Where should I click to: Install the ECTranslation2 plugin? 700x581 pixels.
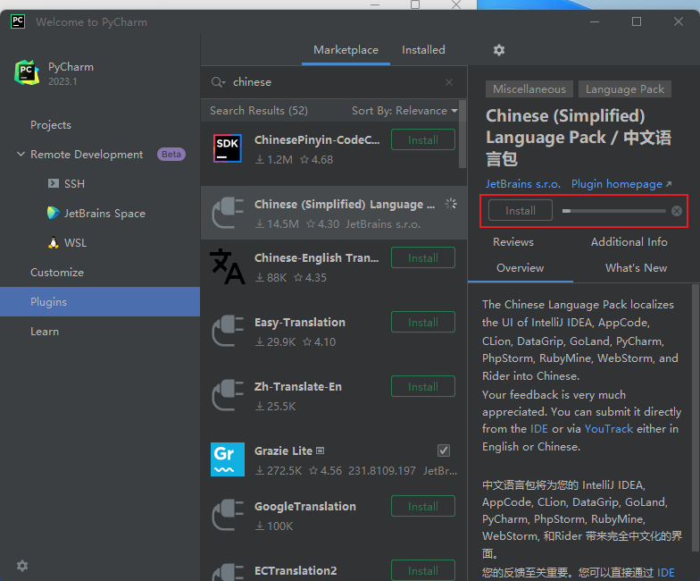[x=423, y=570]
